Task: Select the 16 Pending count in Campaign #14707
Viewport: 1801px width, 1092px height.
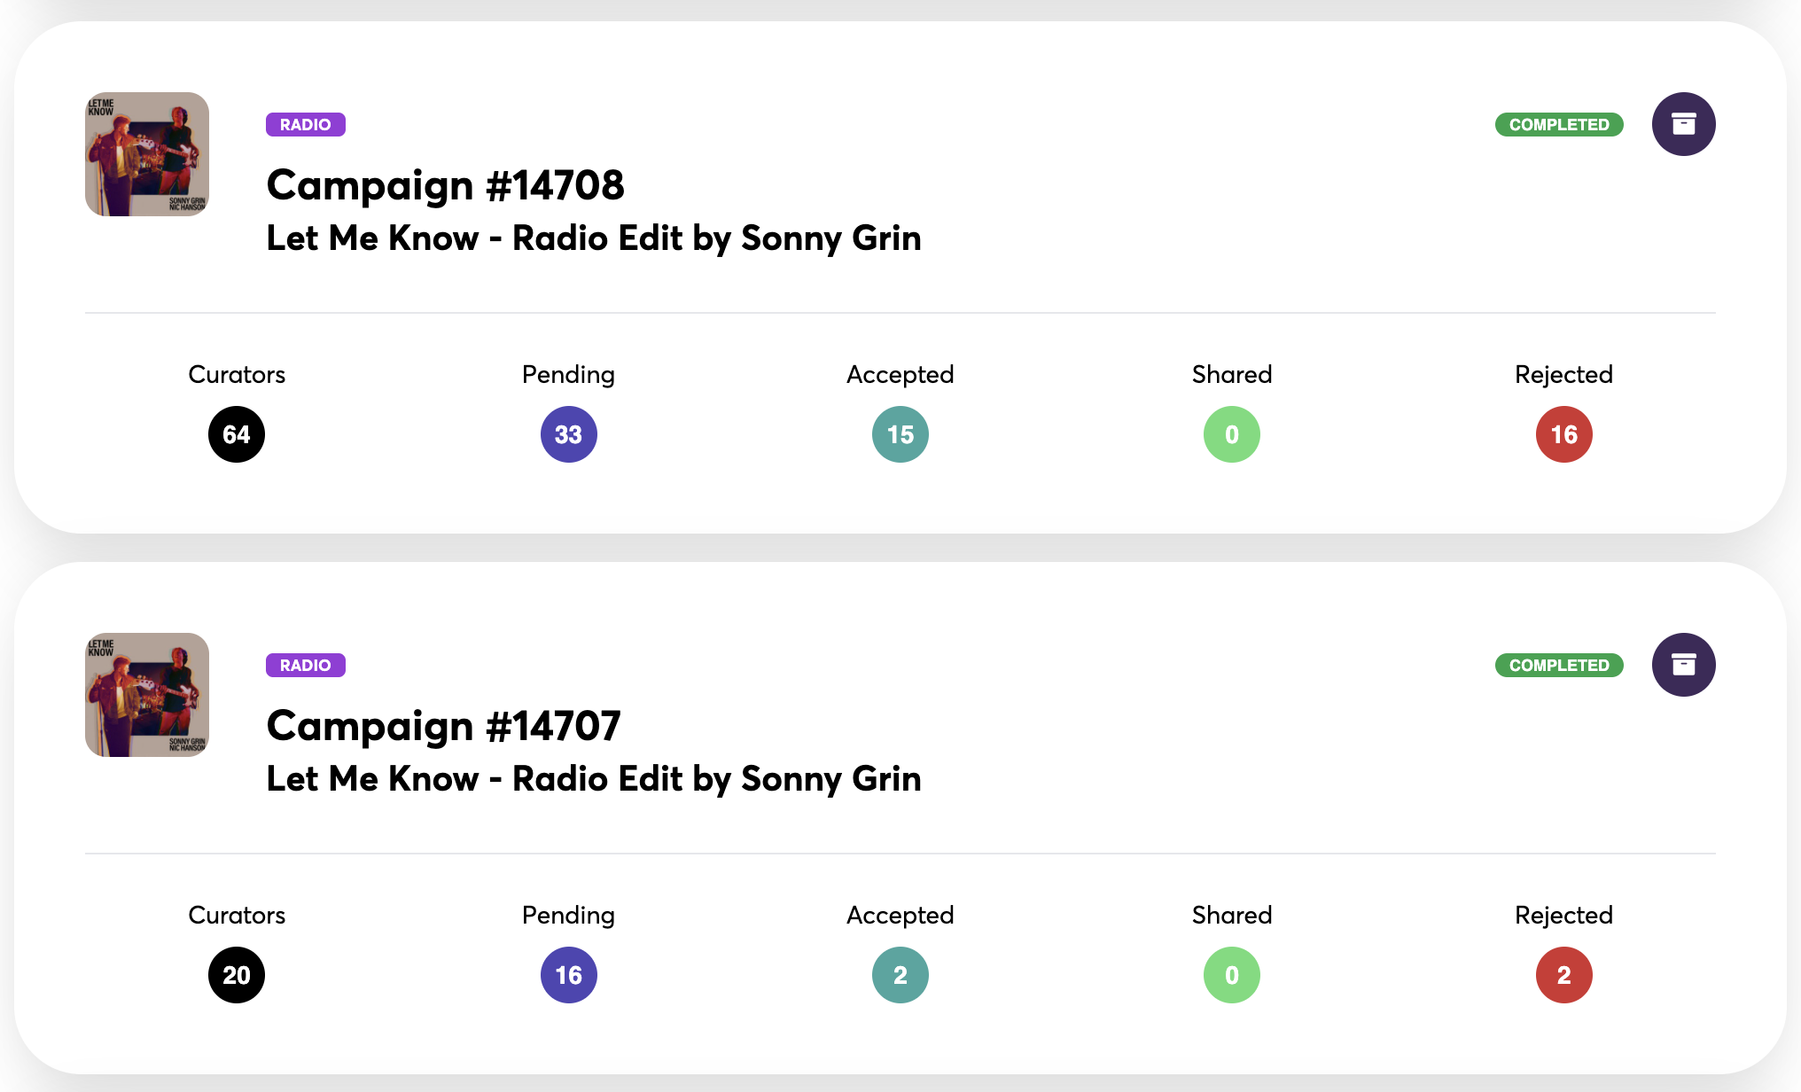Action: pos(568,975)
